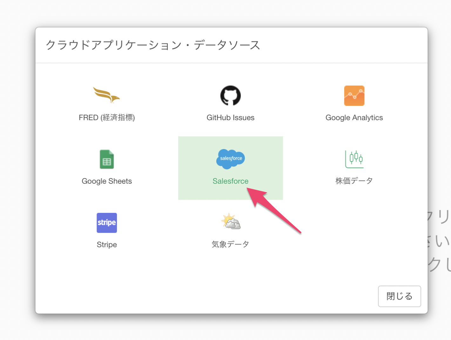The height and width of the screenshot is (340, 451).
Task: Click the sun and cloud weather icon
Action: tap(231, 221)
